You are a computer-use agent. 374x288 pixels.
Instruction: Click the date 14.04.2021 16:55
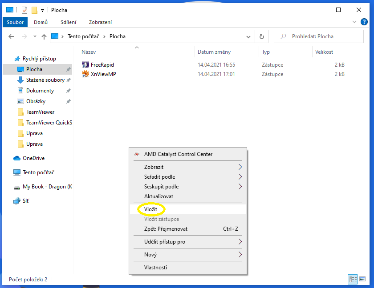[216, 65]
